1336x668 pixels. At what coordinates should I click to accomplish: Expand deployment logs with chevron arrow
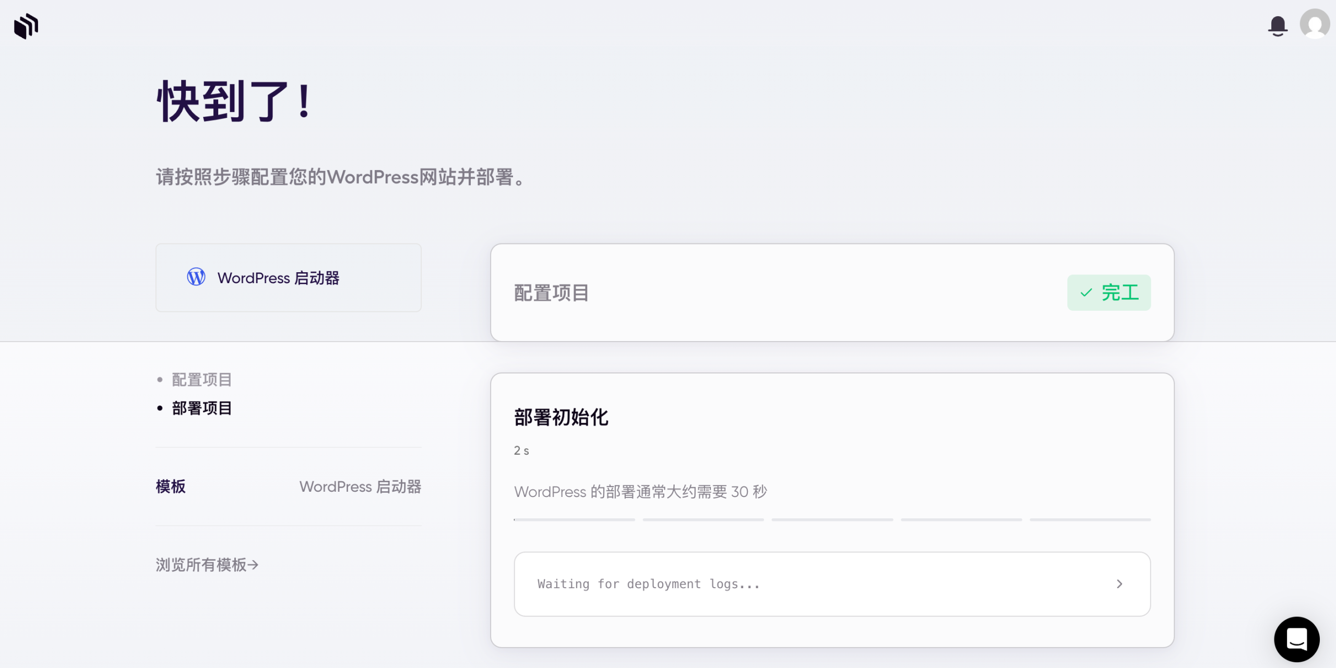point(1119,584)
